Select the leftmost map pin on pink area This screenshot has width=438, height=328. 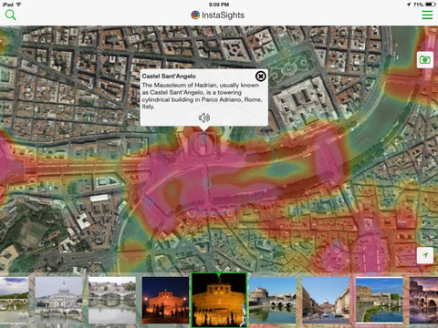pos(150,203)
